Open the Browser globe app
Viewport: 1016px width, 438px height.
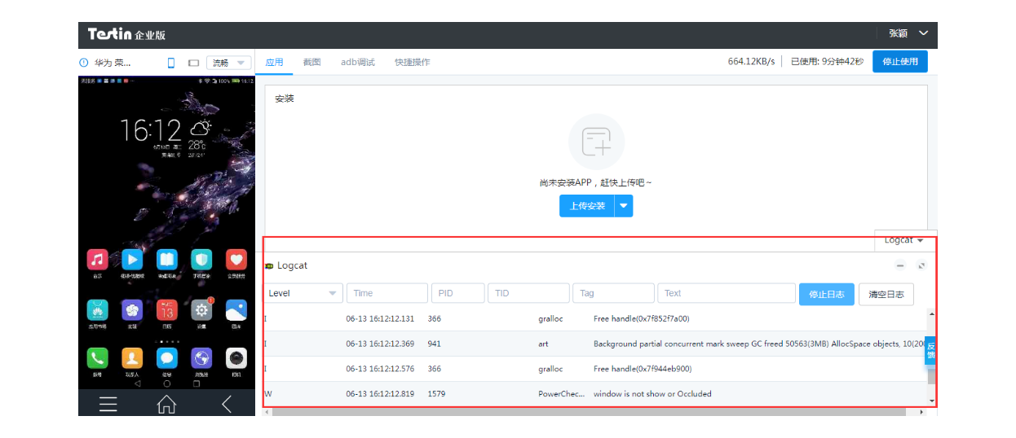pos(201,358)
